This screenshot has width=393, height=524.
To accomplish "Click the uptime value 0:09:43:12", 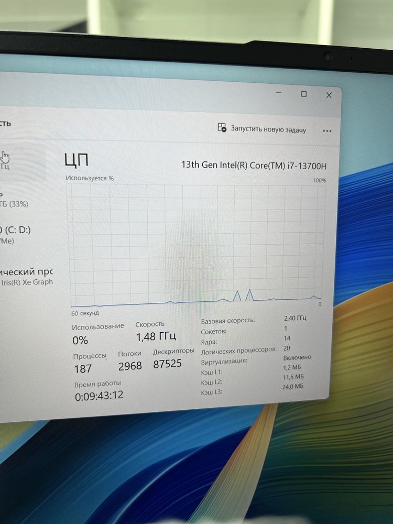I will point(99,396).
